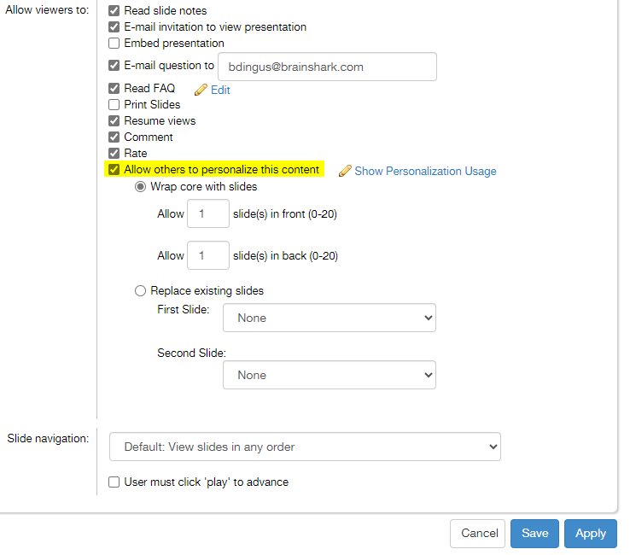This screenshot has height=555, width=630.
Task: Uncheck the Rate checkbox
Action: [114, 154]
